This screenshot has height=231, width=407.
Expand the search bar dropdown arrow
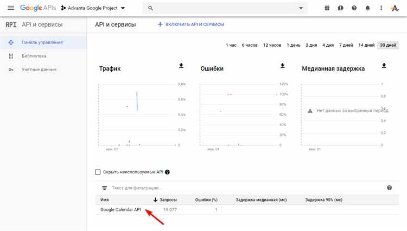301,9
